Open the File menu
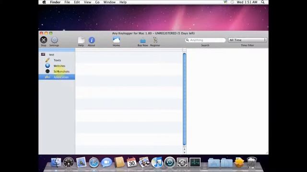Screen dimensions: 307x172 coord(67,2)
